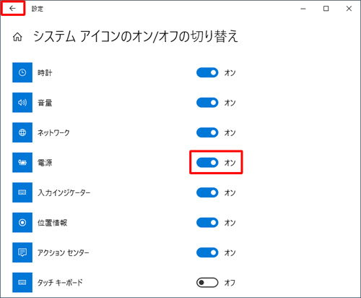Click the input indicator (入力インジケーター) icon
The width and height of the screenshot is (361, 298).
(x=22, y=192)
